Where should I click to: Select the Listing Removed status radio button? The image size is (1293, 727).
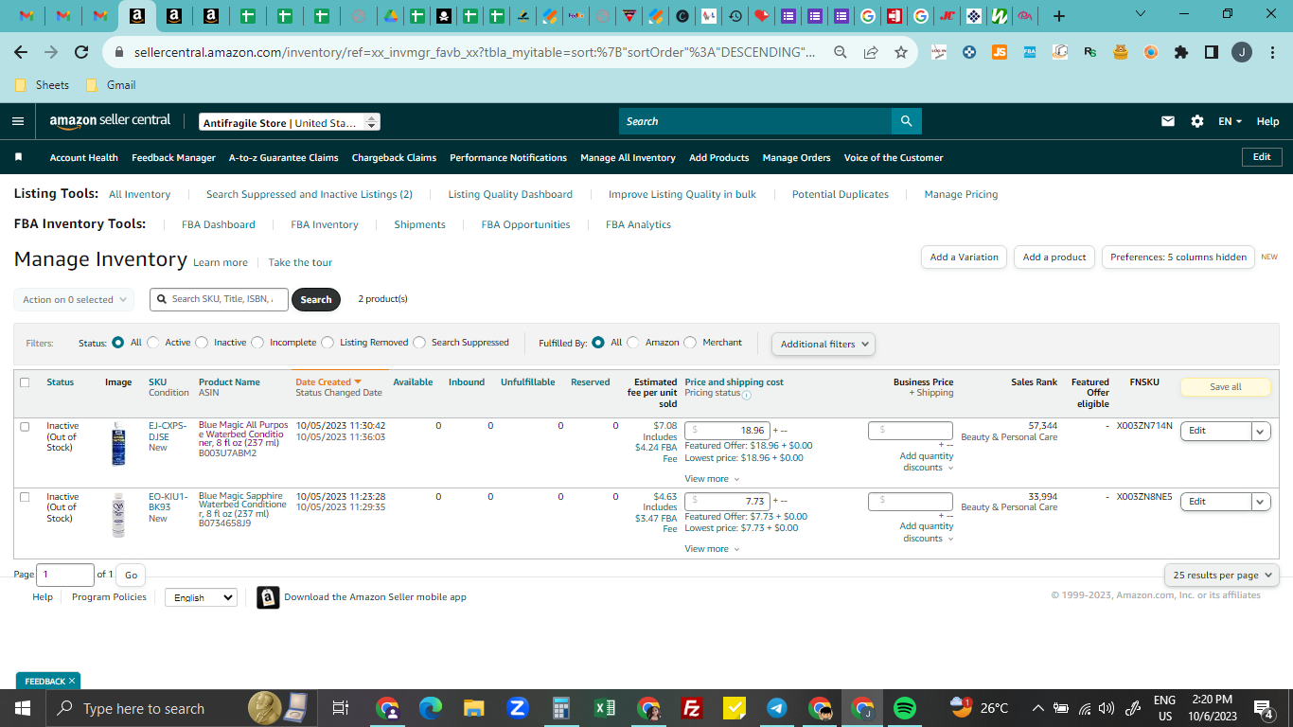[328, 343]
